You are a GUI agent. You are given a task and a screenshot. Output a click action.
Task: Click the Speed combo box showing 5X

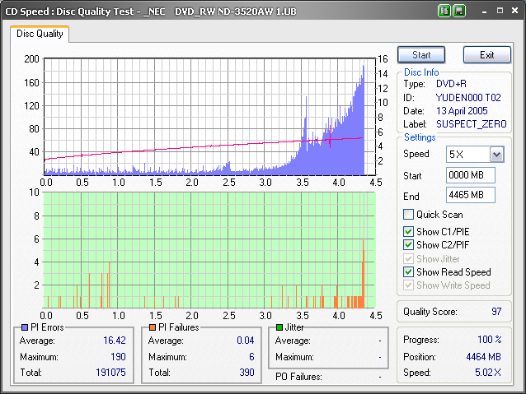(475, 155)
